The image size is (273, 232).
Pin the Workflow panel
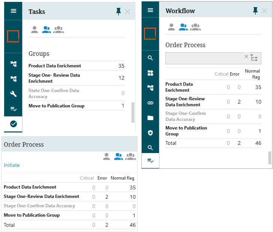[x=255, y=11]
